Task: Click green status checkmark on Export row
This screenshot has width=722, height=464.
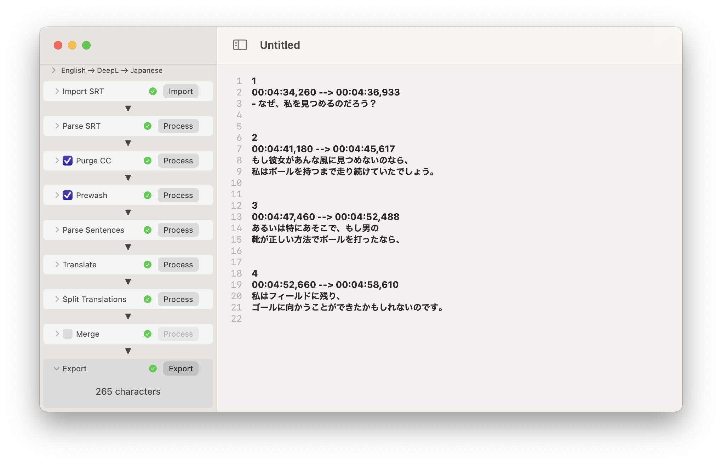Action: [x=153, y=369]
